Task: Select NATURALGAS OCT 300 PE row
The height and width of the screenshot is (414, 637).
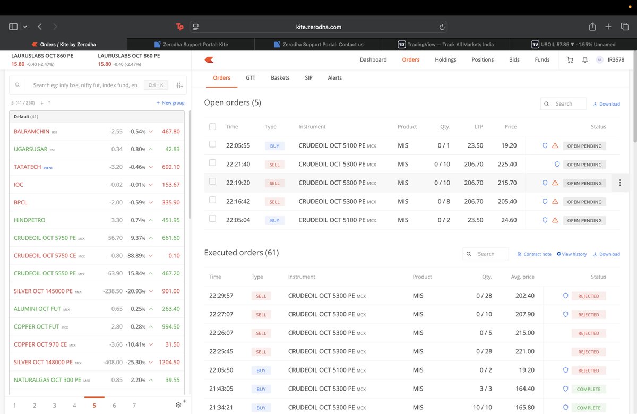Action: tap(97, 380)
